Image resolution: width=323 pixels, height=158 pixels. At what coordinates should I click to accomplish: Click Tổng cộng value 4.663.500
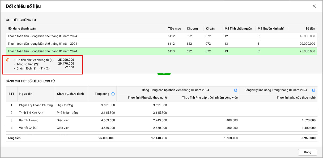coord(108,120)
